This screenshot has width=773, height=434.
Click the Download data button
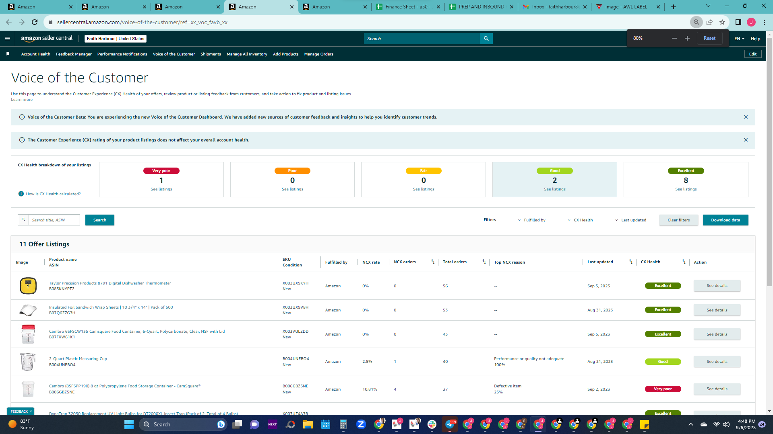[725, 220]
